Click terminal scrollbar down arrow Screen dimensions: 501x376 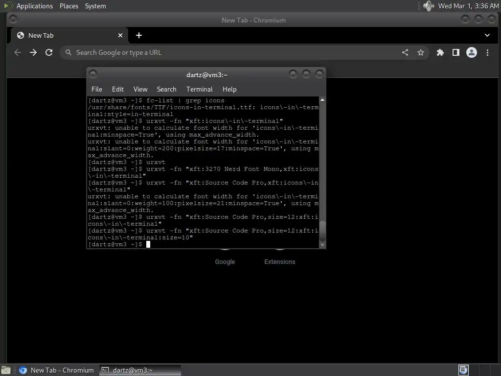pos(322,245)
